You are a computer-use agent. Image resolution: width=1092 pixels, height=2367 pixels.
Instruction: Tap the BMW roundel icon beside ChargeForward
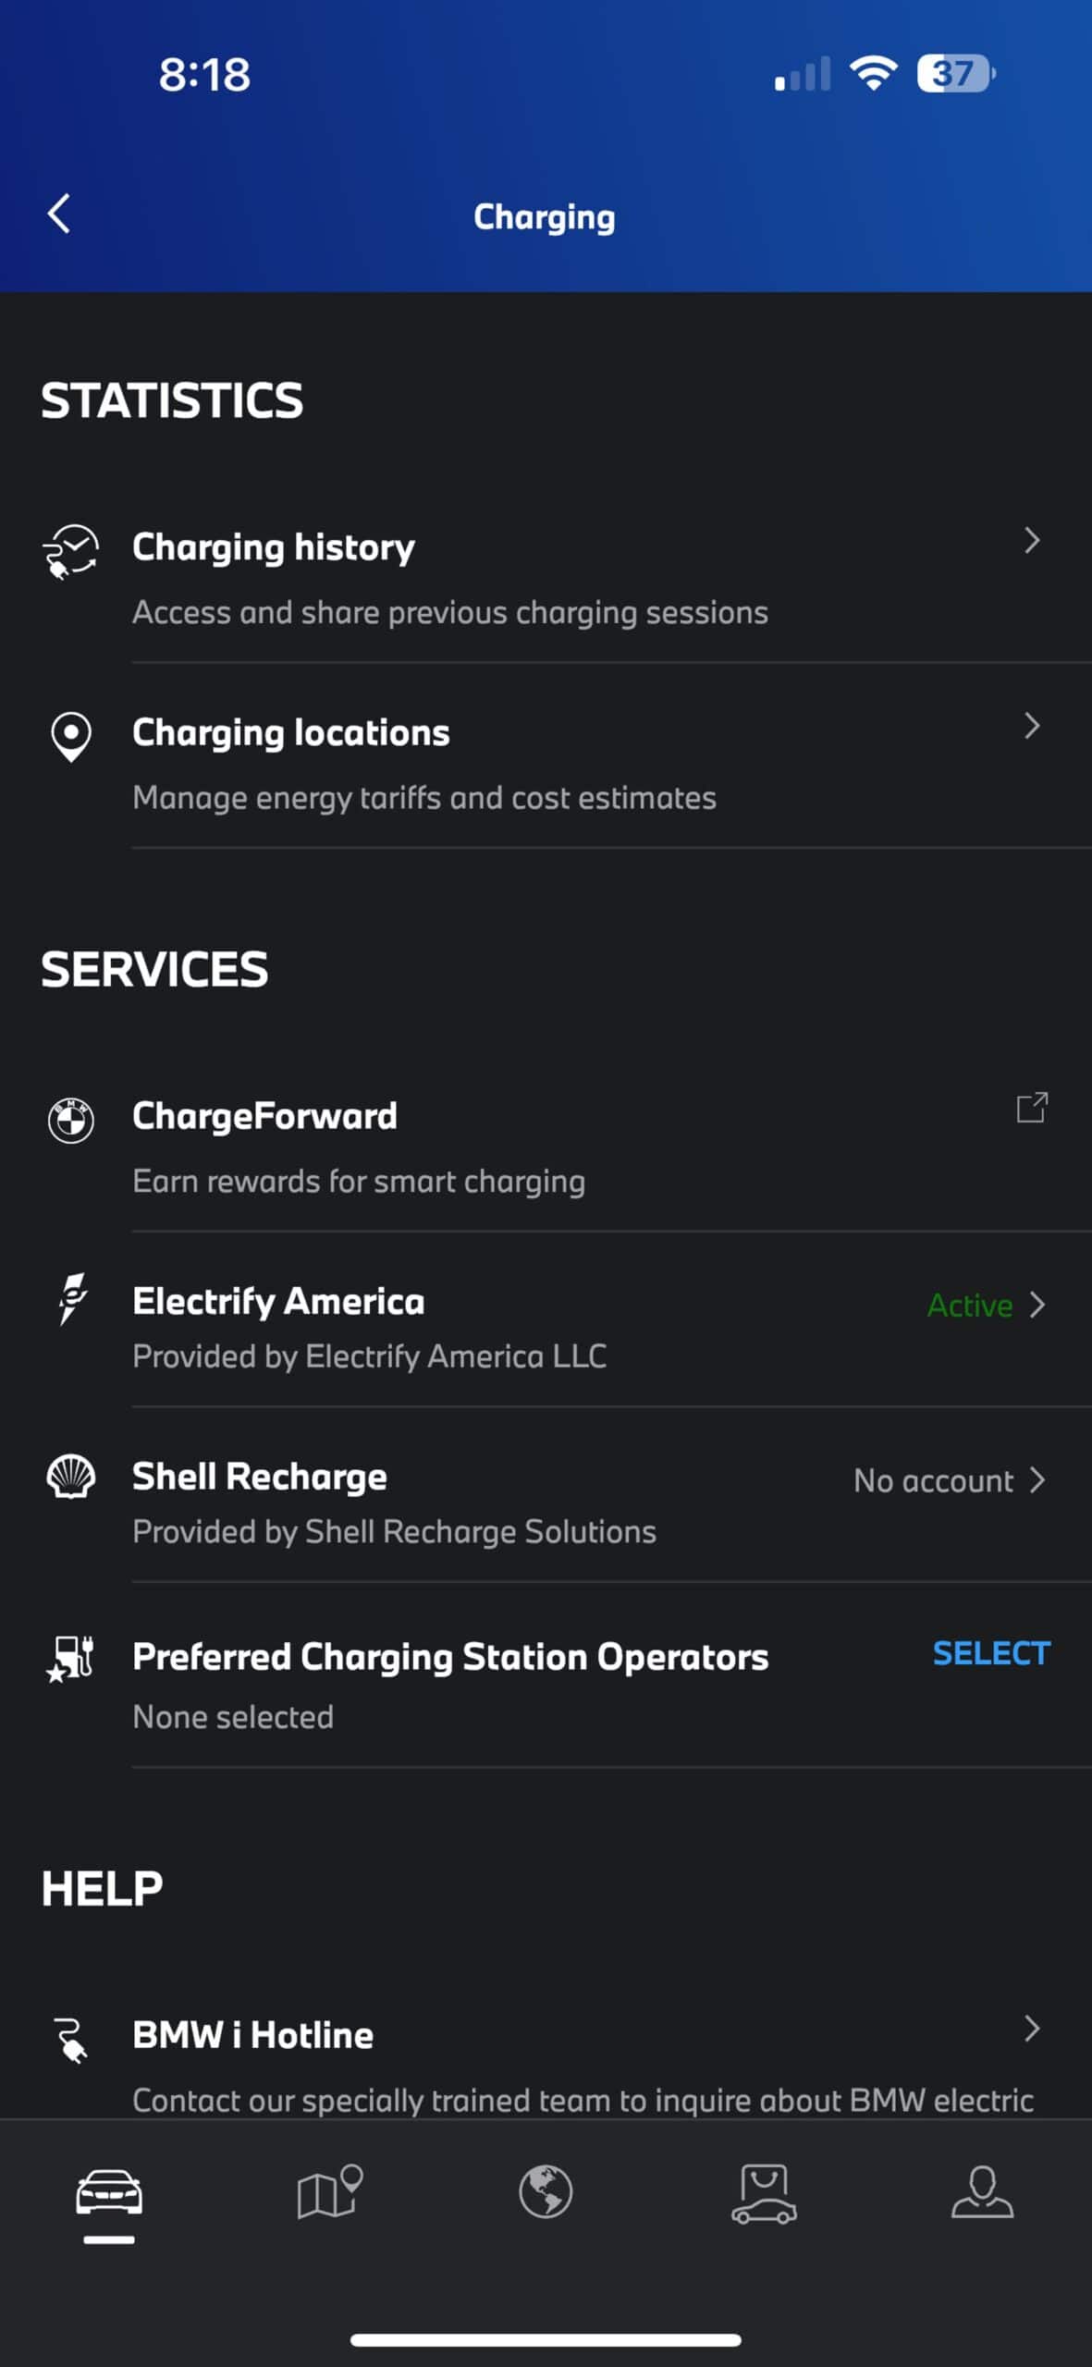pyautogui.click(x=71, y=1121)
